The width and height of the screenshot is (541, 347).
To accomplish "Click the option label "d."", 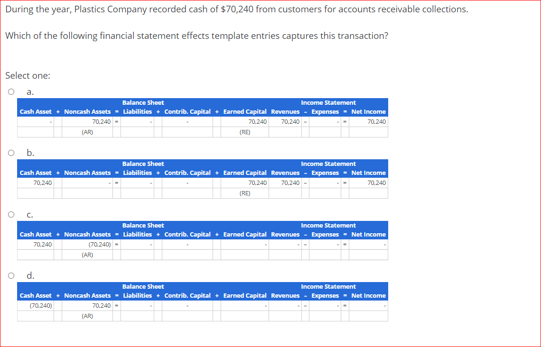I will 29,275.
